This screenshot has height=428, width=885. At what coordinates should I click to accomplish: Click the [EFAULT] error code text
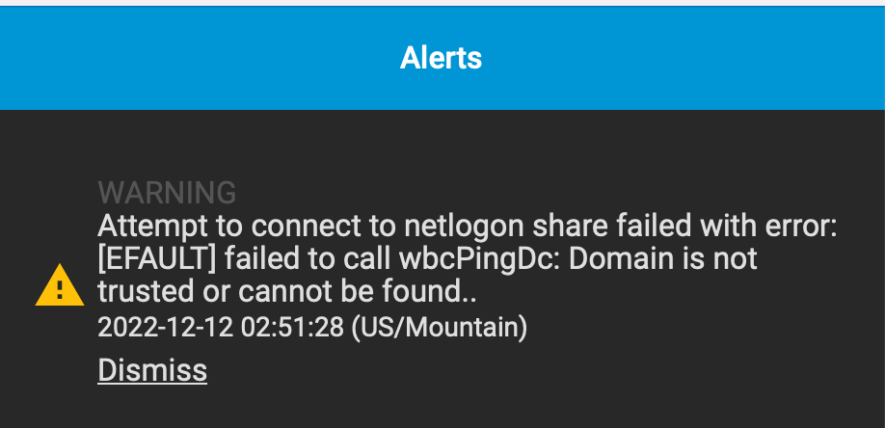(x=157, y=259)
